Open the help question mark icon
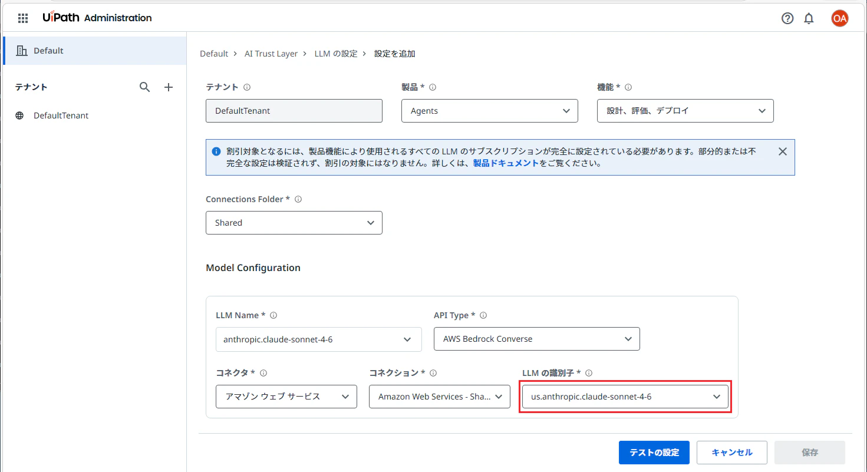This screenshot has height=472, width=867. [x=787, y=18]
